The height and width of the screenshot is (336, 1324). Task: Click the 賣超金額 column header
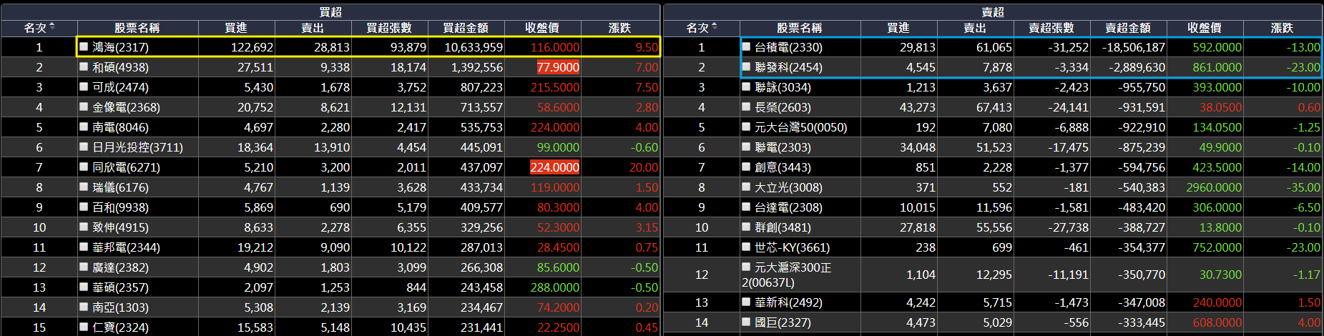(1128, 28)
